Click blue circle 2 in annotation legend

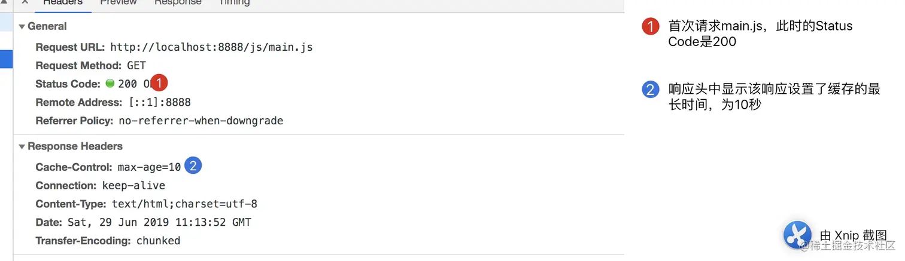point(650,90)
